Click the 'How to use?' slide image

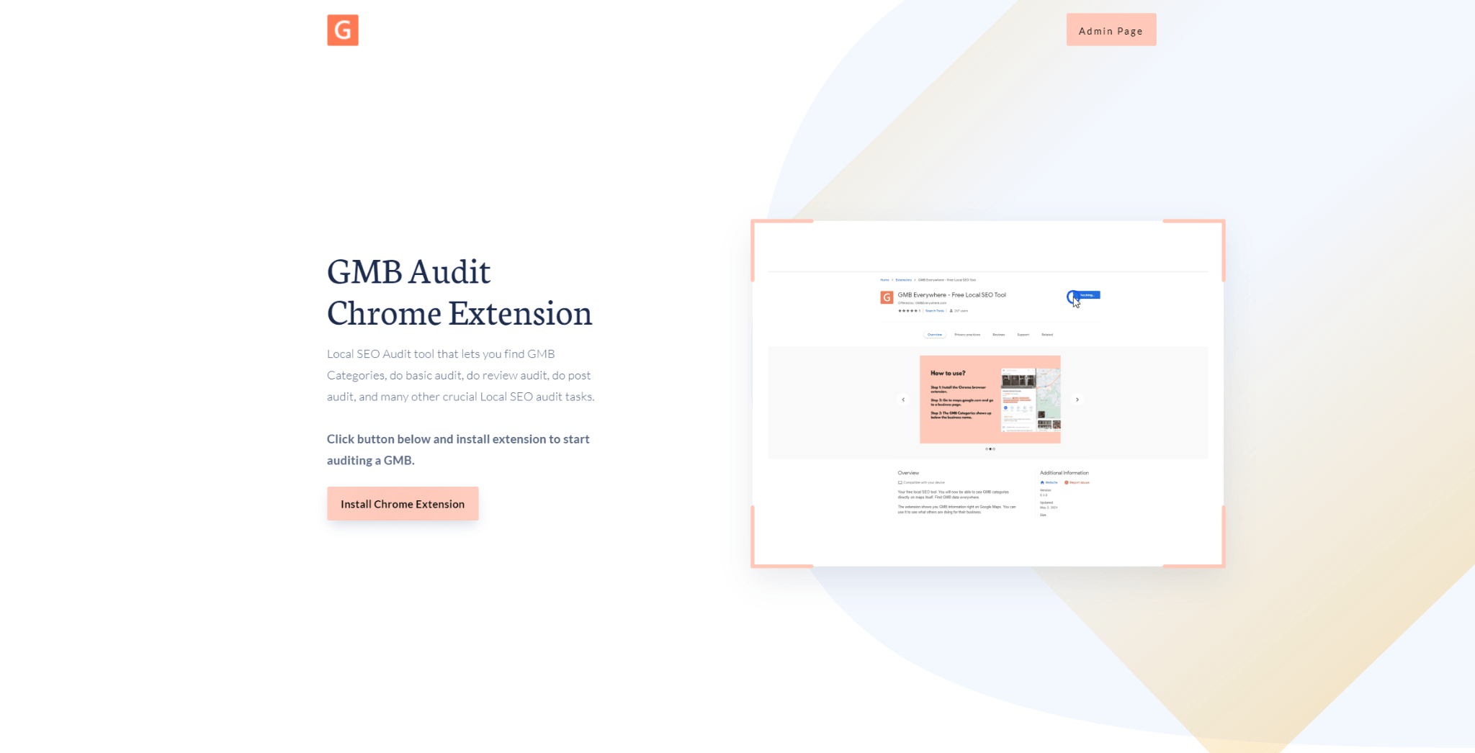pos(990,400)
